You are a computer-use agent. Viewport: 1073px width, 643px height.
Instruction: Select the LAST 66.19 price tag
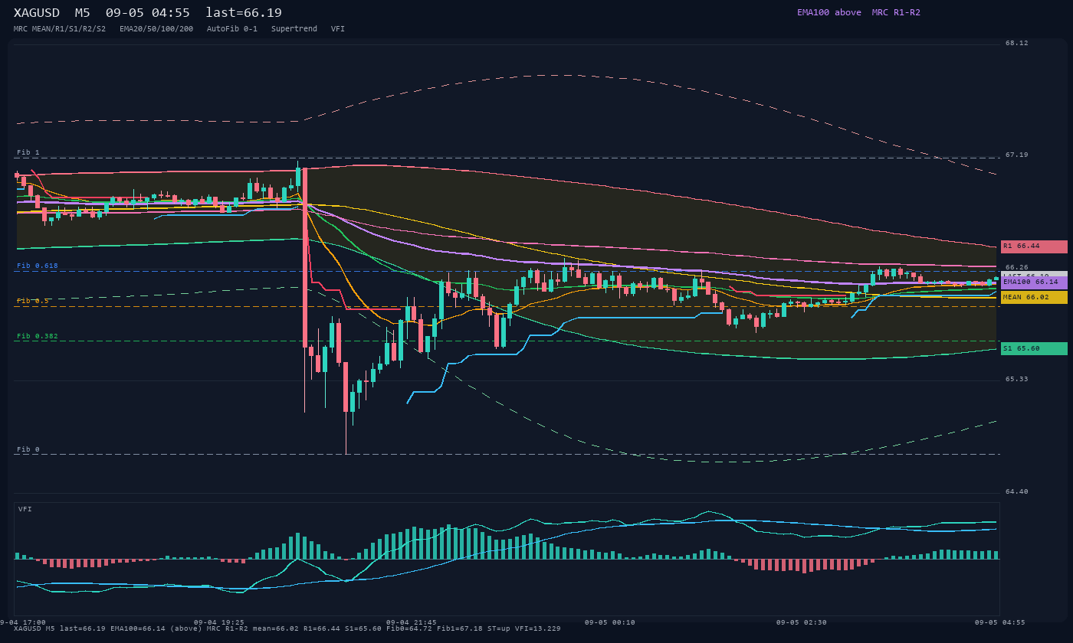coord(1034,274)
